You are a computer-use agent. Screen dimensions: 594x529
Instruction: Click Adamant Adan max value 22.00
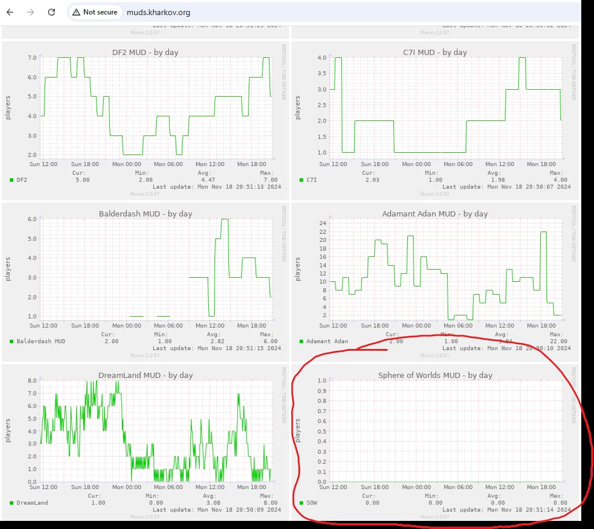(559, 341)
